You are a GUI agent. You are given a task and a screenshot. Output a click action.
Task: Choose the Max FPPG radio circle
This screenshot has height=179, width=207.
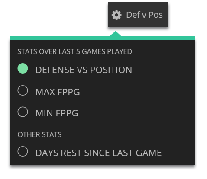click(x=23, y=90)
